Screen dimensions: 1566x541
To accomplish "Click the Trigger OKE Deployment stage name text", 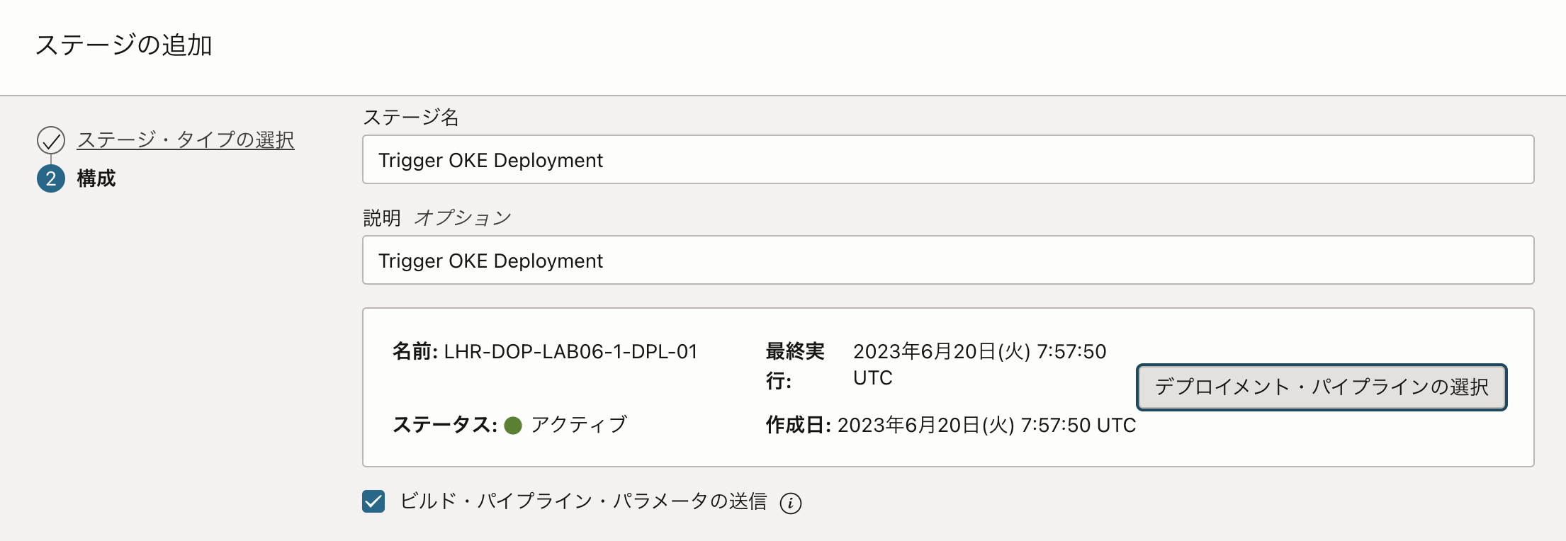I will click(x=490, y=159).
